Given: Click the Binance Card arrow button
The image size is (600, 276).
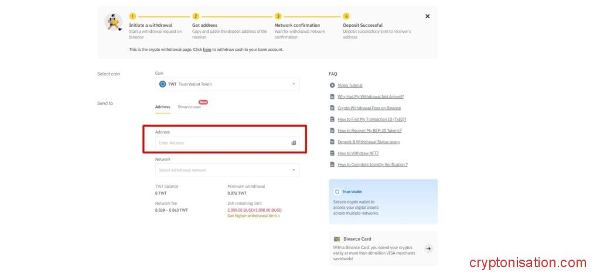Looking at the screenshot, I should click(428, 249).
